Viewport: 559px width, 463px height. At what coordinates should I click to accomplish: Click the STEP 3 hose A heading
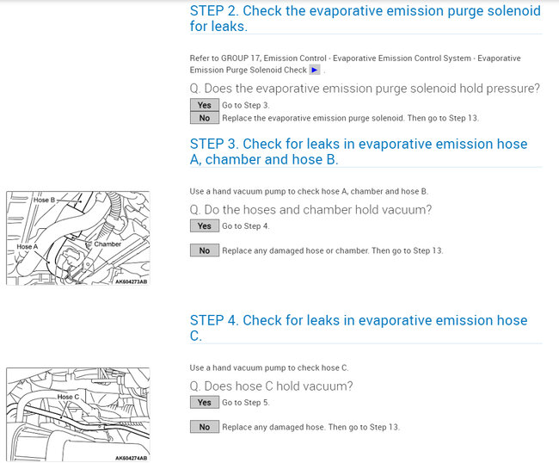(359, 151)
